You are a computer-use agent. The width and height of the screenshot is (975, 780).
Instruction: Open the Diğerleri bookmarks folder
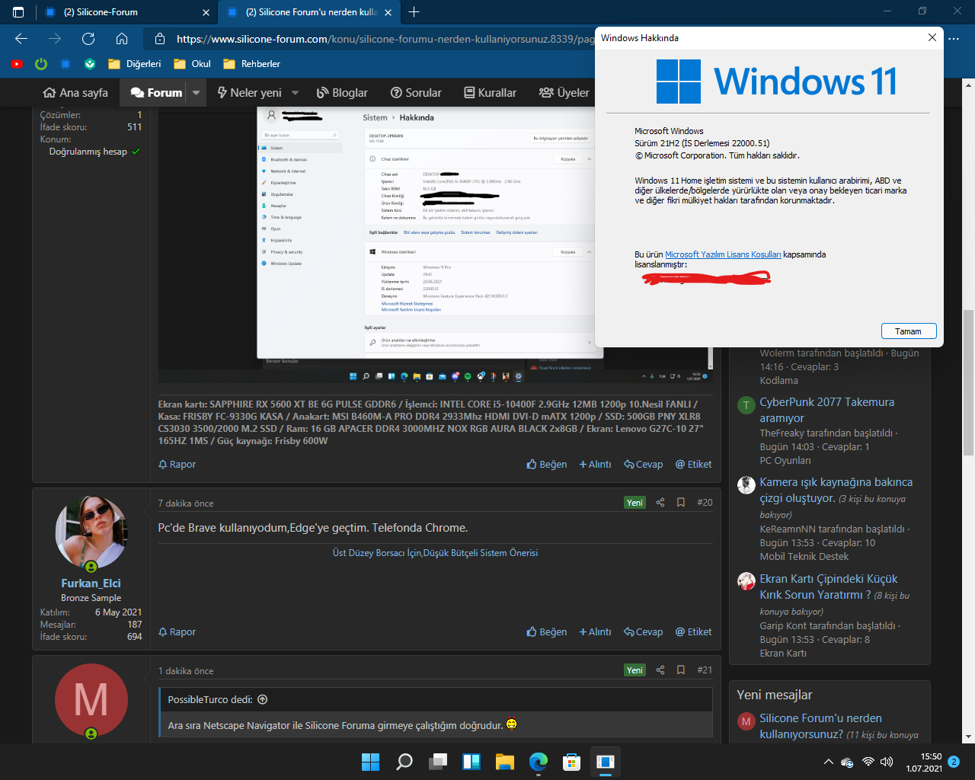coord(135,64)
